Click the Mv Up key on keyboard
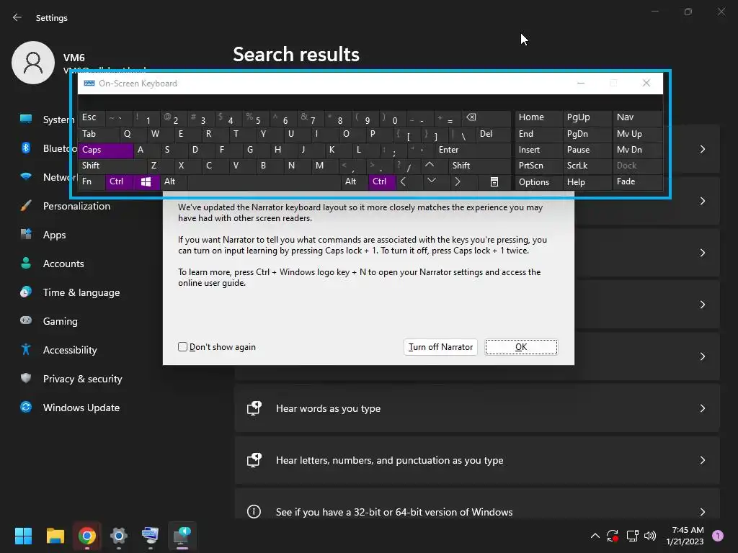738x553 pixels. pyautogui.click(x=637, y=134)
